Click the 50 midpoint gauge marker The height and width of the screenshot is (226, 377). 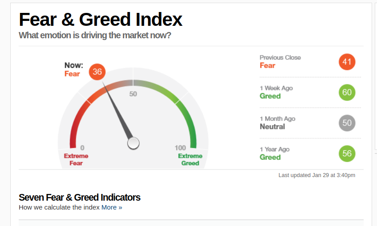(133, 94)
